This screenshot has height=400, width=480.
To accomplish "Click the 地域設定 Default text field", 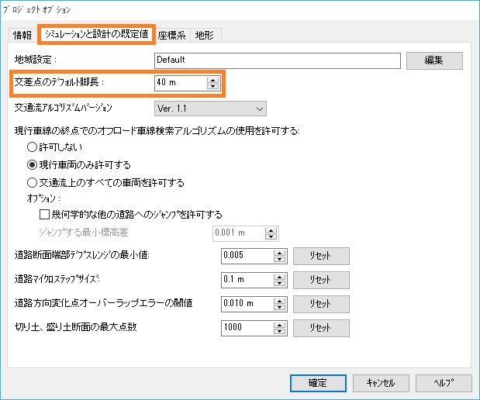I will click(278, 60).
